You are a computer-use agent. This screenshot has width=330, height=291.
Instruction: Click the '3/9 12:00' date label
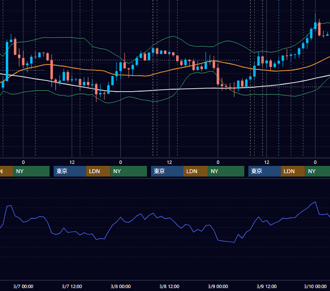pyautogui.click(x=266, y=286)
